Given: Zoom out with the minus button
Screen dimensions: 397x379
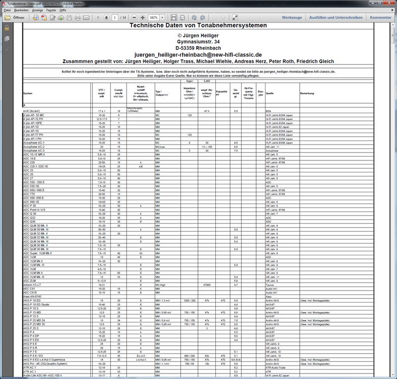Looking at the screenshot, I should 134,17.
